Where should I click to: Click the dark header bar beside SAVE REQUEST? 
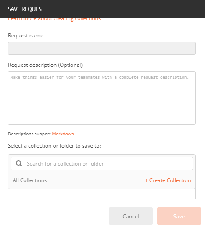(x=124, y=9)
